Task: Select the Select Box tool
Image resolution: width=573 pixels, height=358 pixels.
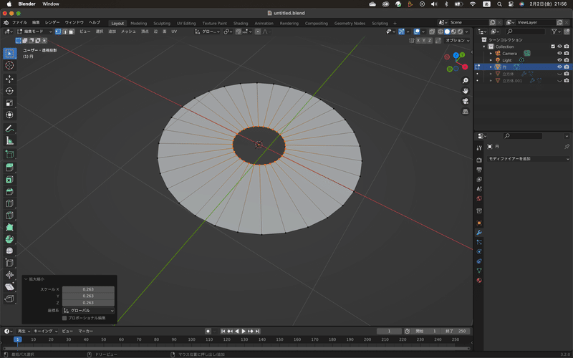Action: tap(9, 53)
